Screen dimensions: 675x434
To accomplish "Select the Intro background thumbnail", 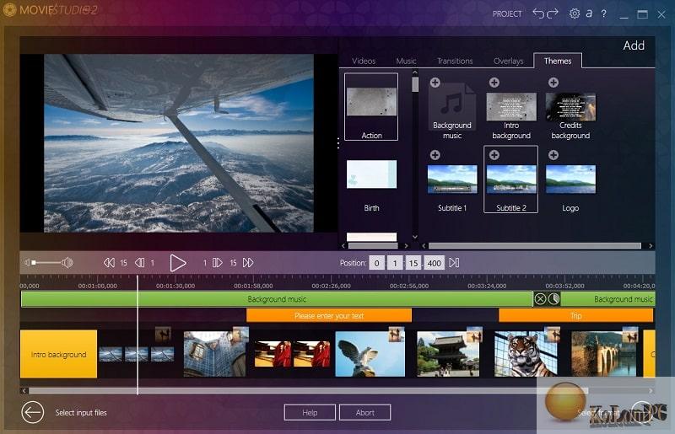I will [511, 106].
